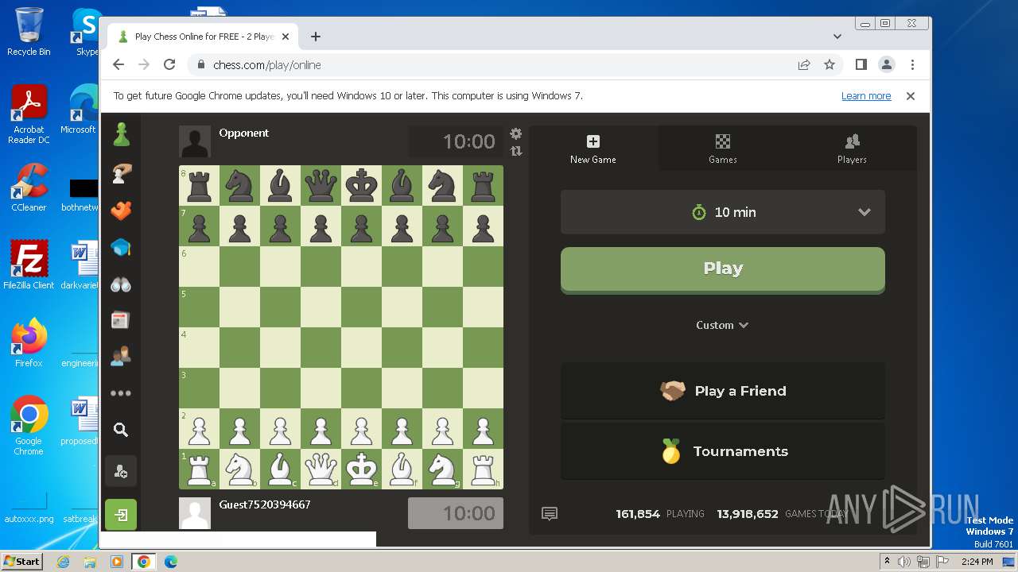Select the white queen on d1
1018x572 pixels.
coord(321,469)
